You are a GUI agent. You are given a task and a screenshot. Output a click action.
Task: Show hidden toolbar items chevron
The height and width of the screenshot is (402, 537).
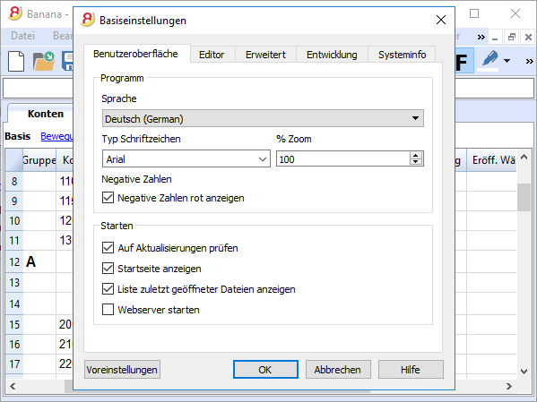click(x=530, y=62)
